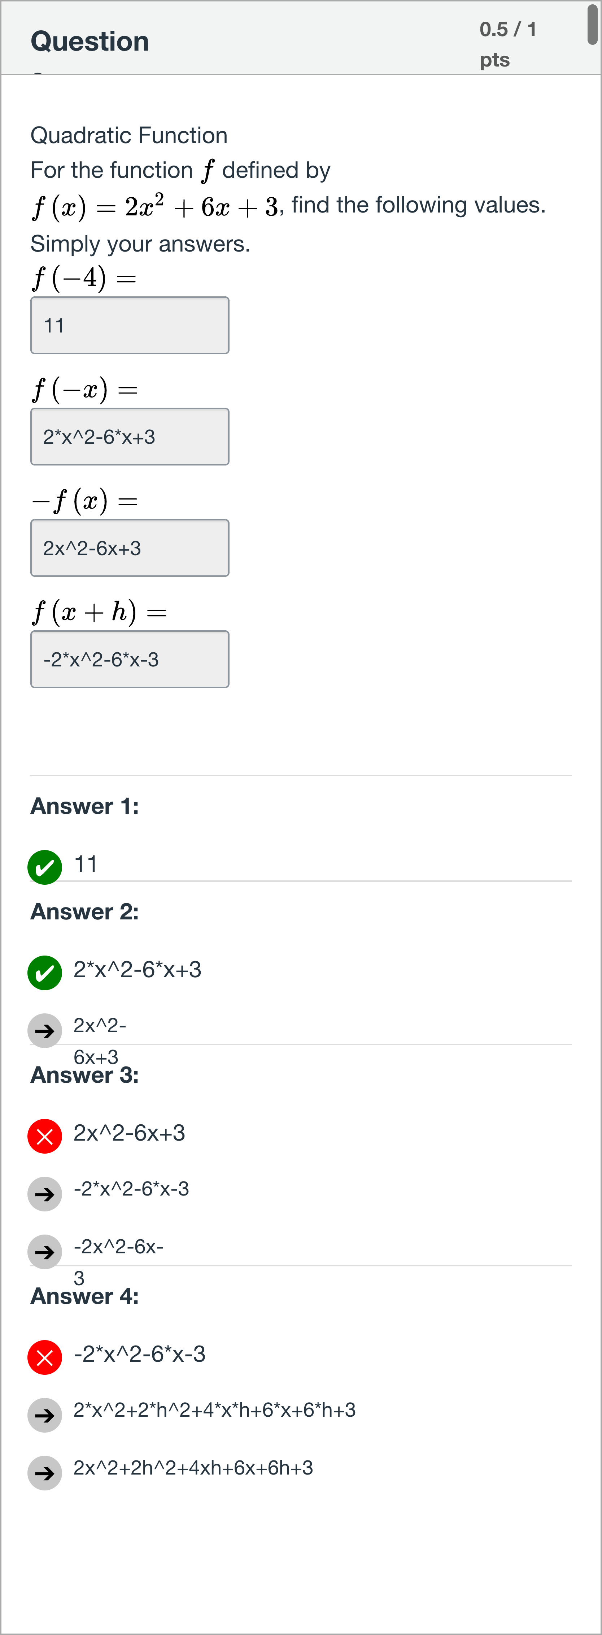Click the answer field containing 11
Viewport: 602px width, 1635px height.
[129, 325]
